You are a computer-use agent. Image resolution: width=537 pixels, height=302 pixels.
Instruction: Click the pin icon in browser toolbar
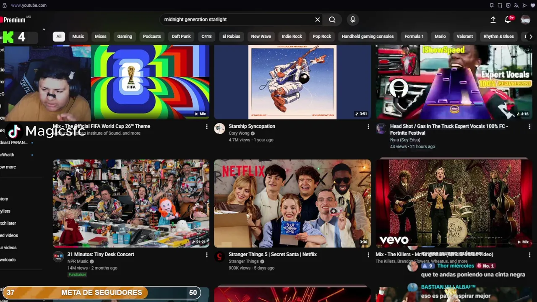click(492, 5)
